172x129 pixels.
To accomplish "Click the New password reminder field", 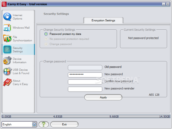I will 85,89.
